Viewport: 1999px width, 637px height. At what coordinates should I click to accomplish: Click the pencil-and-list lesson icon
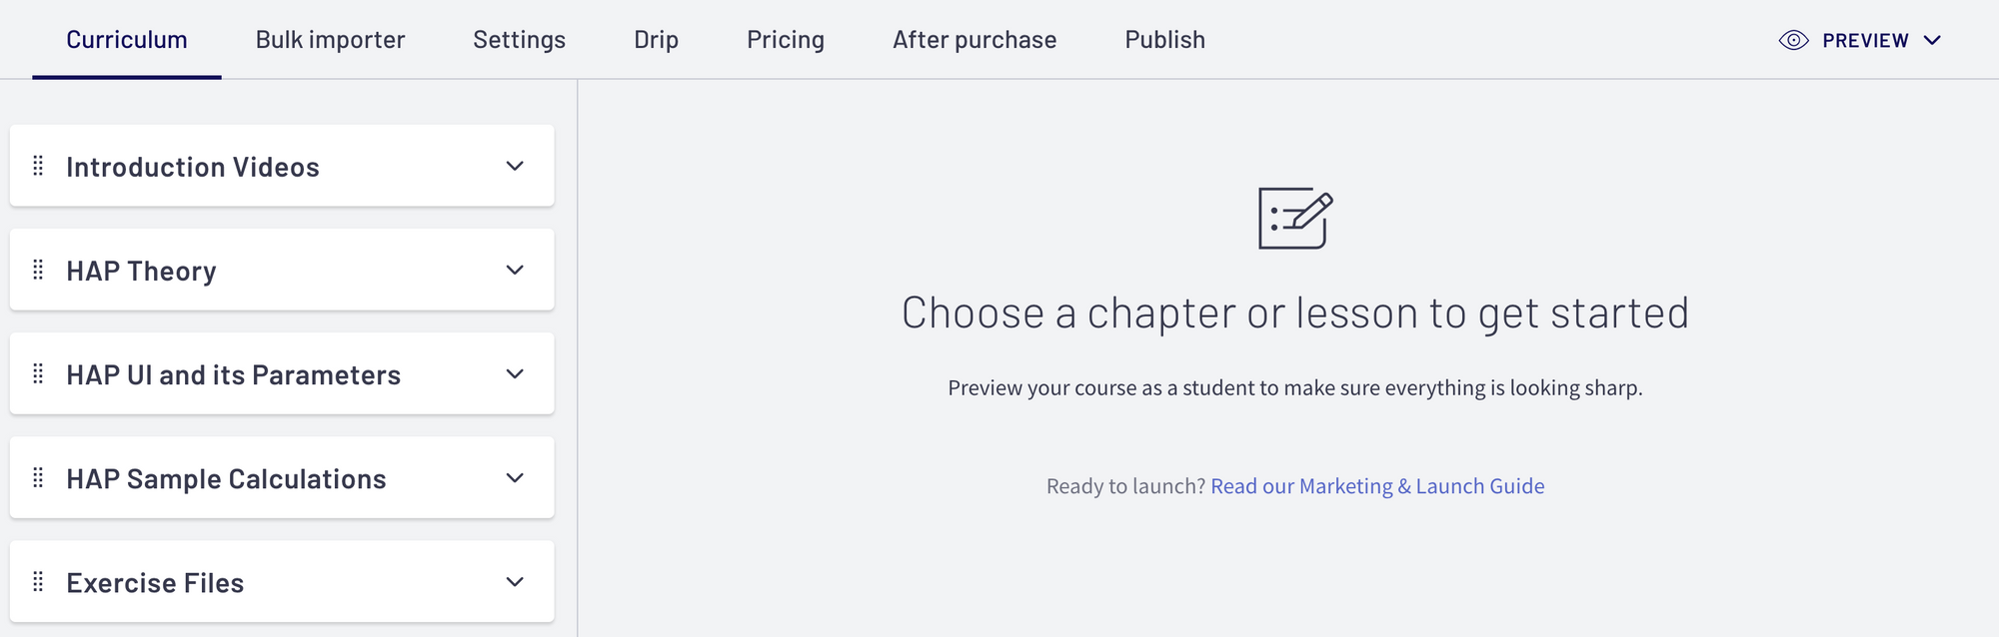pyautogui.click(x=1295, y=219)
